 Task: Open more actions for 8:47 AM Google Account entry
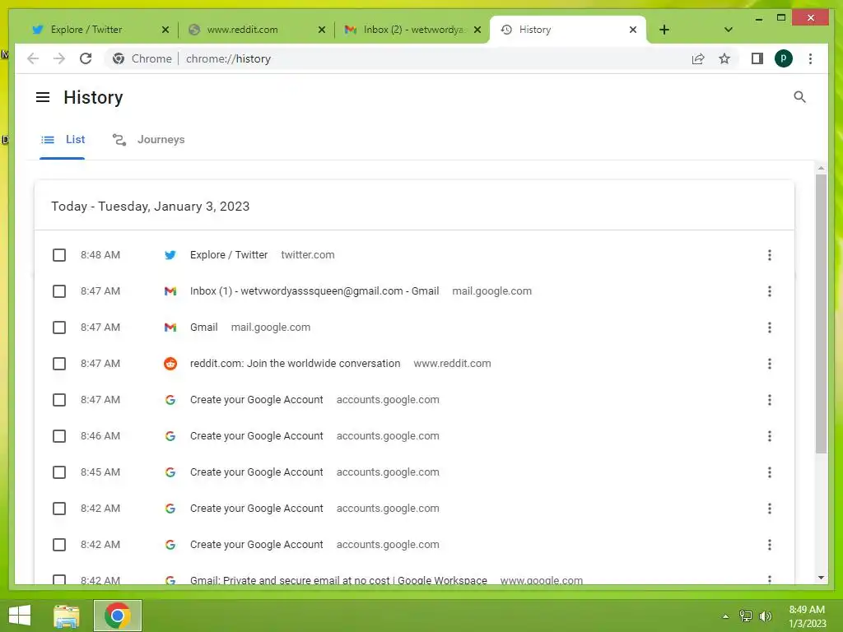point(770,400)
